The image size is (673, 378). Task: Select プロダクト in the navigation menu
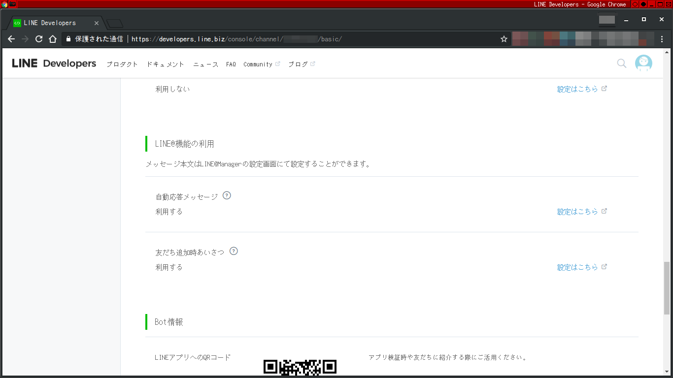point(122,64)
